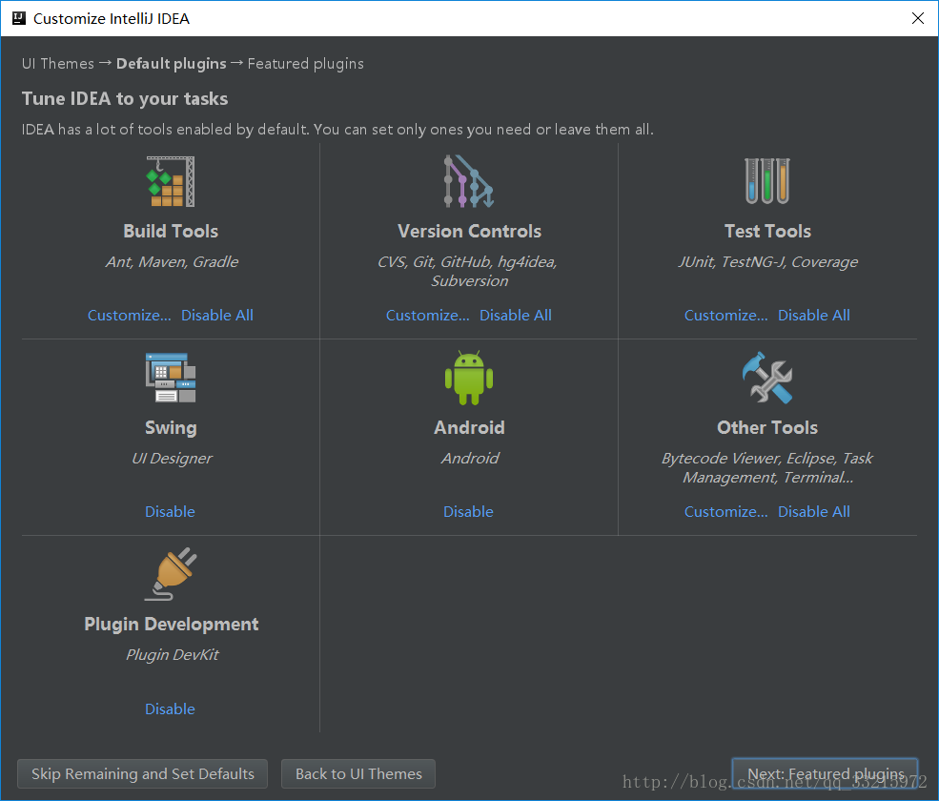The image size is (939, 801).
Task: Open Customize for Test Tools
Action: click(x=725, y=315)
